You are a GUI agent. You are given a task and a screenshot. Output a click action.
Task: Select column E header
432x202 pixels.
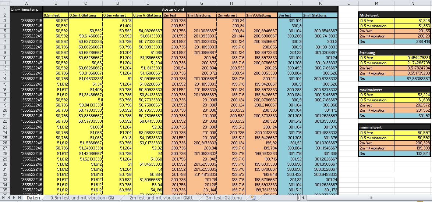pos(148,3)
